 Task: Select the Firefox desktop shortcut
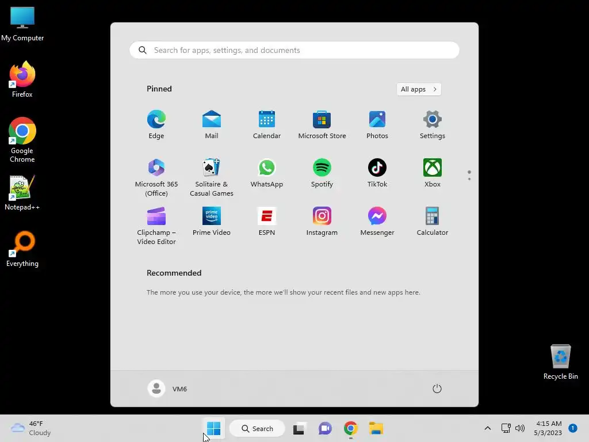point(22,79)
